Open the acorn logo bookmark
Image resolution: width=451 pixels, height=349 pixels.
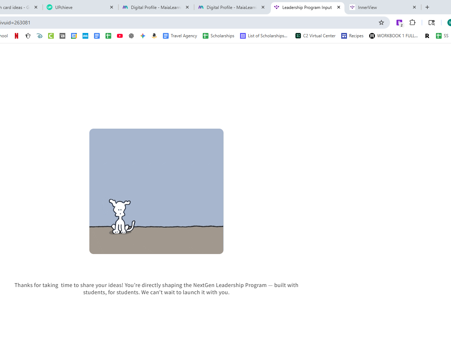tap(28, 36)
